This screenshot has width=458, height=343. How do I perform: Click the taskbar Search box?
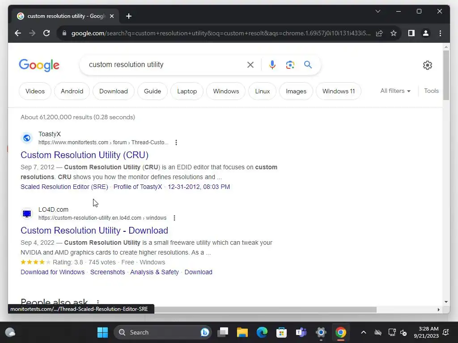pyautogui.click(x=163, y=332)
